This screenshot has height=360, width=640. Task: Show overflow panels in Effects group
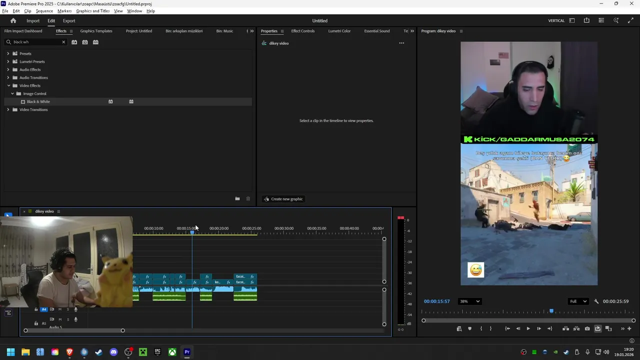(x=251, y=31)
